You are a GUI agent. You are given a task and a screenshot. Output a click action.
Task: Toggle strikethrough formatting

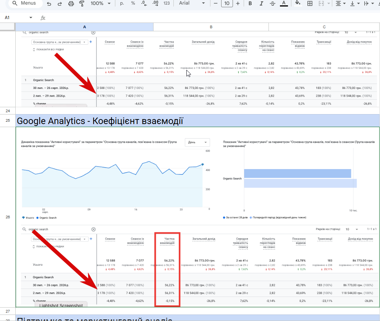pos(272,3)
